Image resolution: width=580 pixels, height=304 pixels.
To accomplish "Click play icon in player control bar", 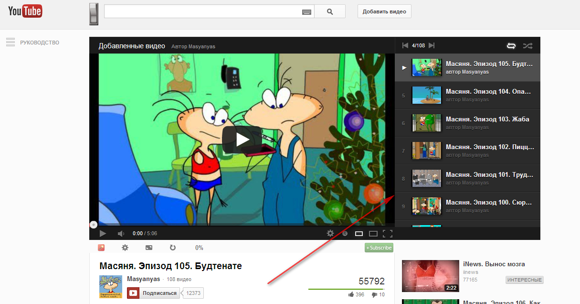I will 103,233.
